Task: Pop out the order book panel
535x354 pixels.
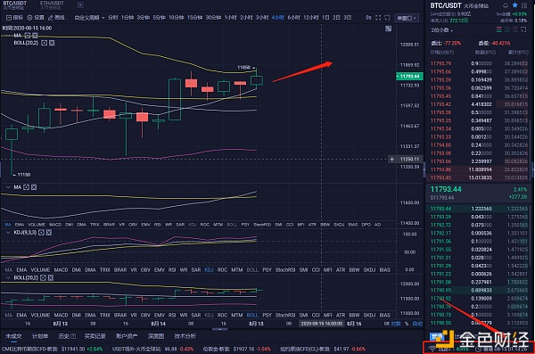Action: (523, 30)
